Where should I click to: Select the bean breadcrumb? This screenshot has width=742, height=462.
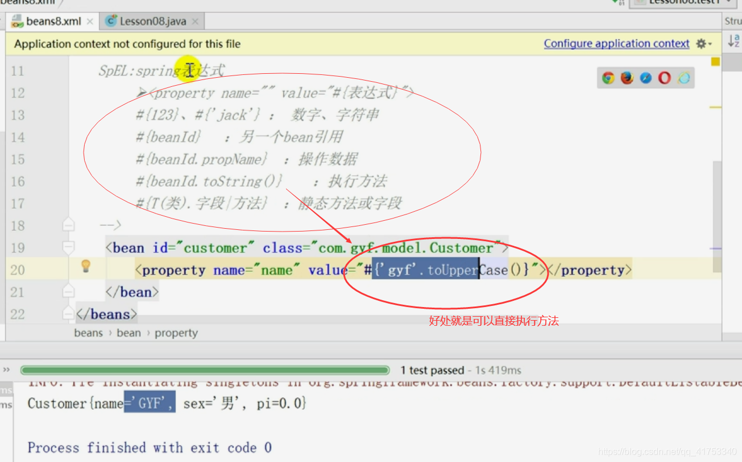(x=128, y=333)
